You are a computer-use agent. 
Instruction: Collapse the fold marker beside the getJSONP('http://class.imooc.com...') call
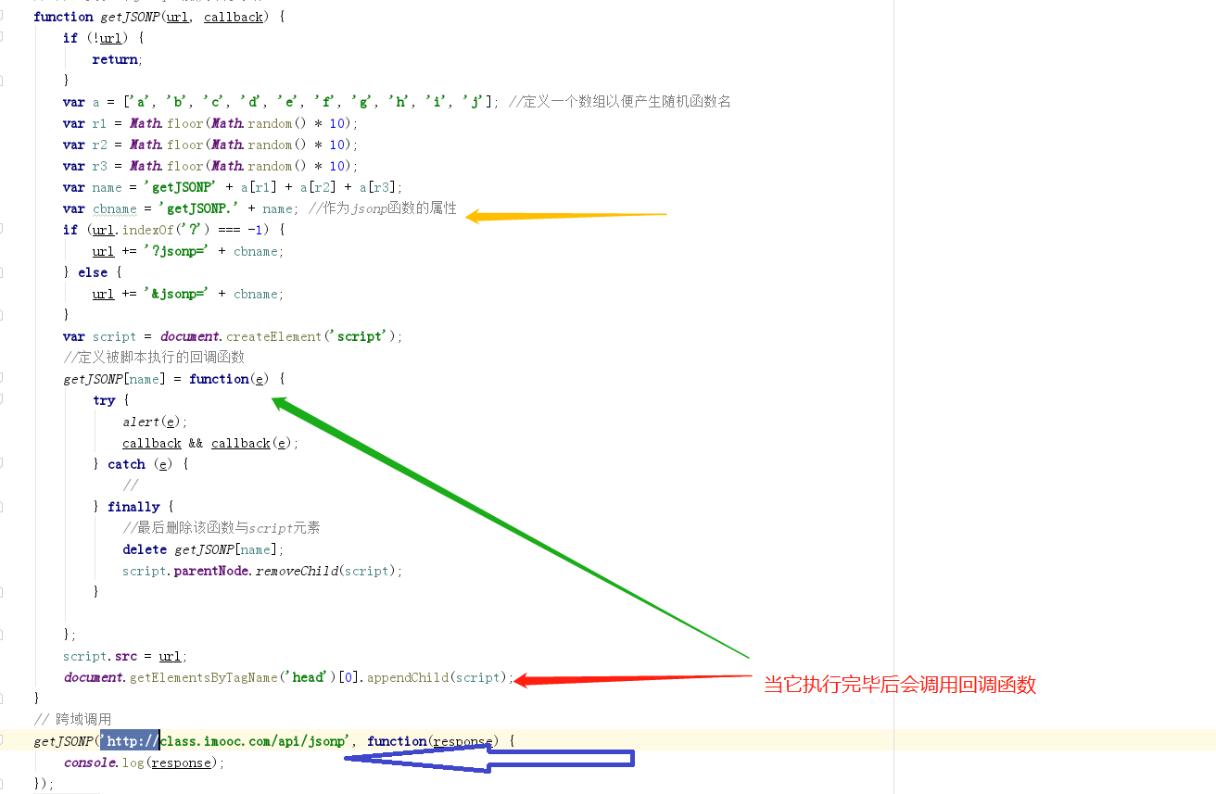pos(2,741)
